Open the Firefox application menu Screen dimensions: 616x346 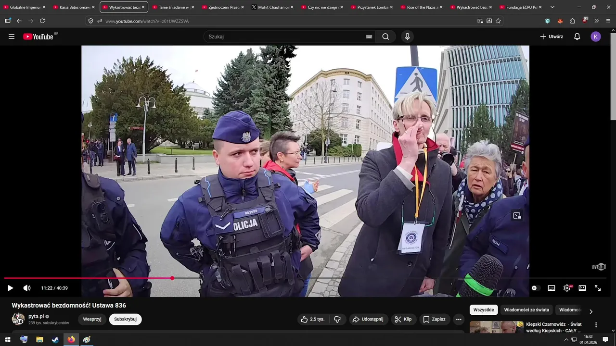tap(608, 21)
